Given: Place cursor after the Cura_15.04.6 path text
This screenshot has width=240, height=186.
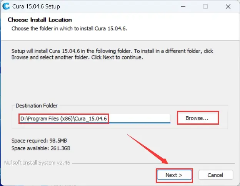Looking at the screenshot, I should click(107, 119).
